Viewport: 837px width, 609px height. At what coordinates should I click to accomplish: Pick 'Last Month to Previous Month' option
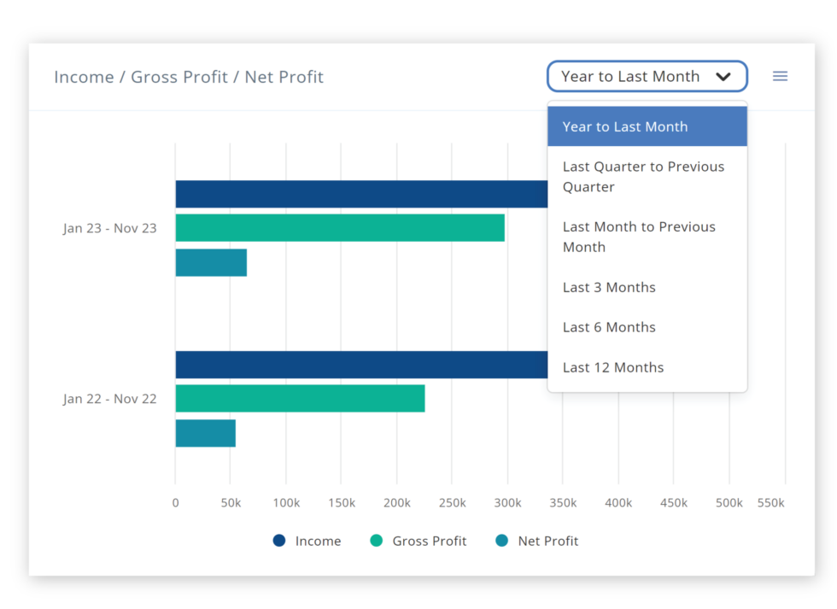tap(639, 237)
